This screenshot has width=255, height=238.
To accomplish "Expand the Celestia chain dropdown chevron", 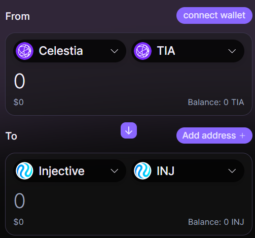I will pos(115,51).
